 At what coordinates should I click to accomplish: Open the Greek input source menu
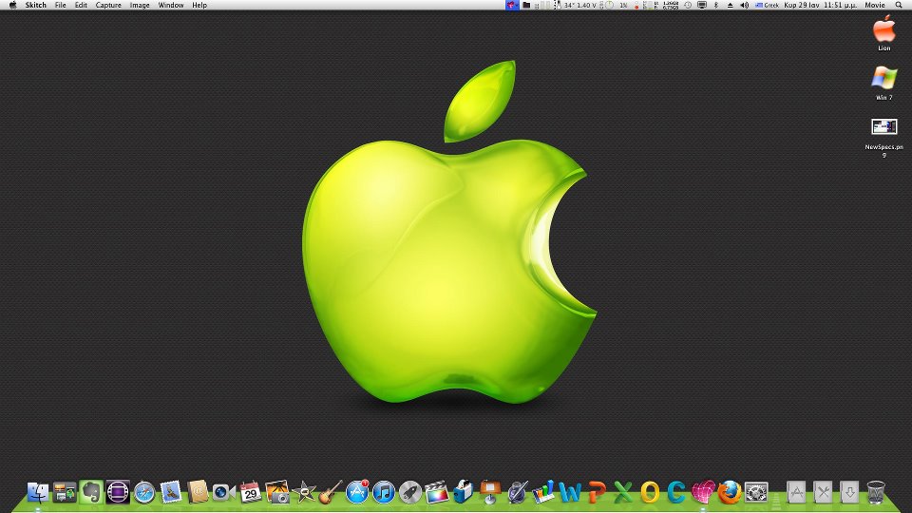(x=768, y=5)
